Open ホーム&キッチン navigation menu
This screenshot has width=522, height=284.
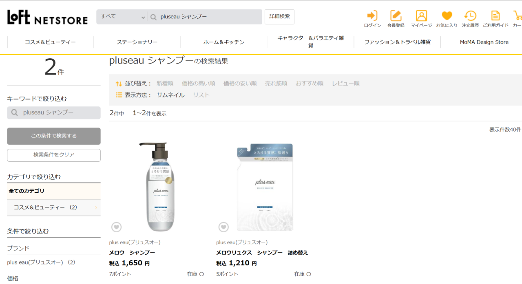[224, 42]
